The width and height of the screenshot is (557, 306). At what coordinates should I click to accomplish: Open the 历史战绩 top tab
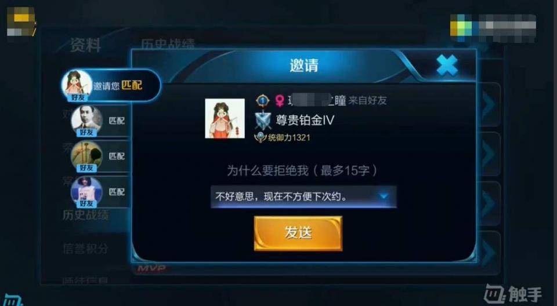tap(168, 44)
